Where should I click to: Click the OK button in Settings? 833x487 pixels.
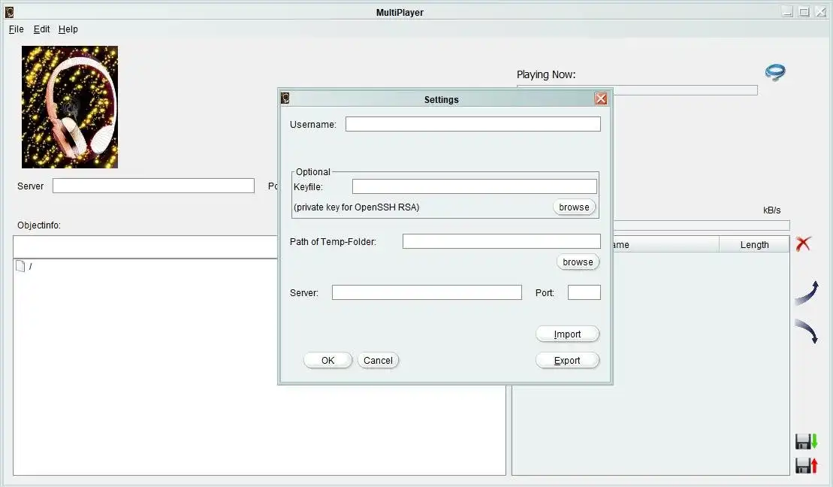point(327,361)
